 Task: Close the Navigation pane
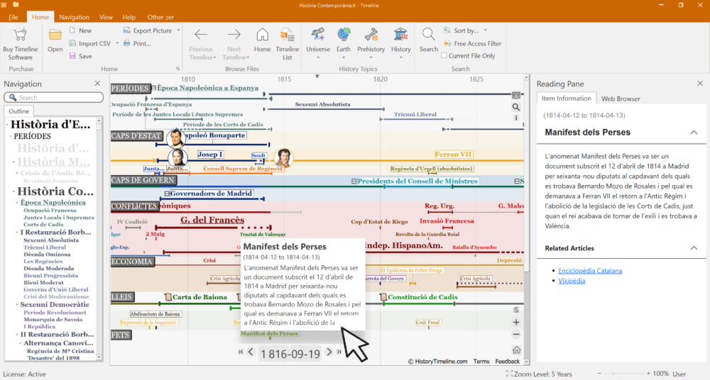(x=97, y=83)
